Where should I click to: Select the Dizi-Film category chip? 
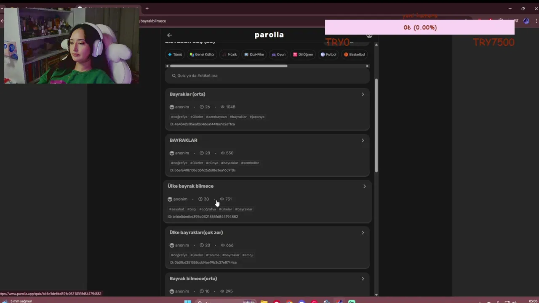point(254,54)
